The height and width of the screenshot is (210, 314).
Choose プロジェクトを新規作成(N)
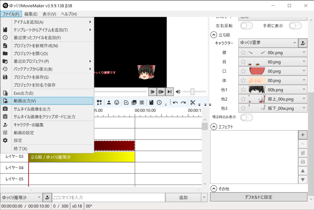(47, 46)
